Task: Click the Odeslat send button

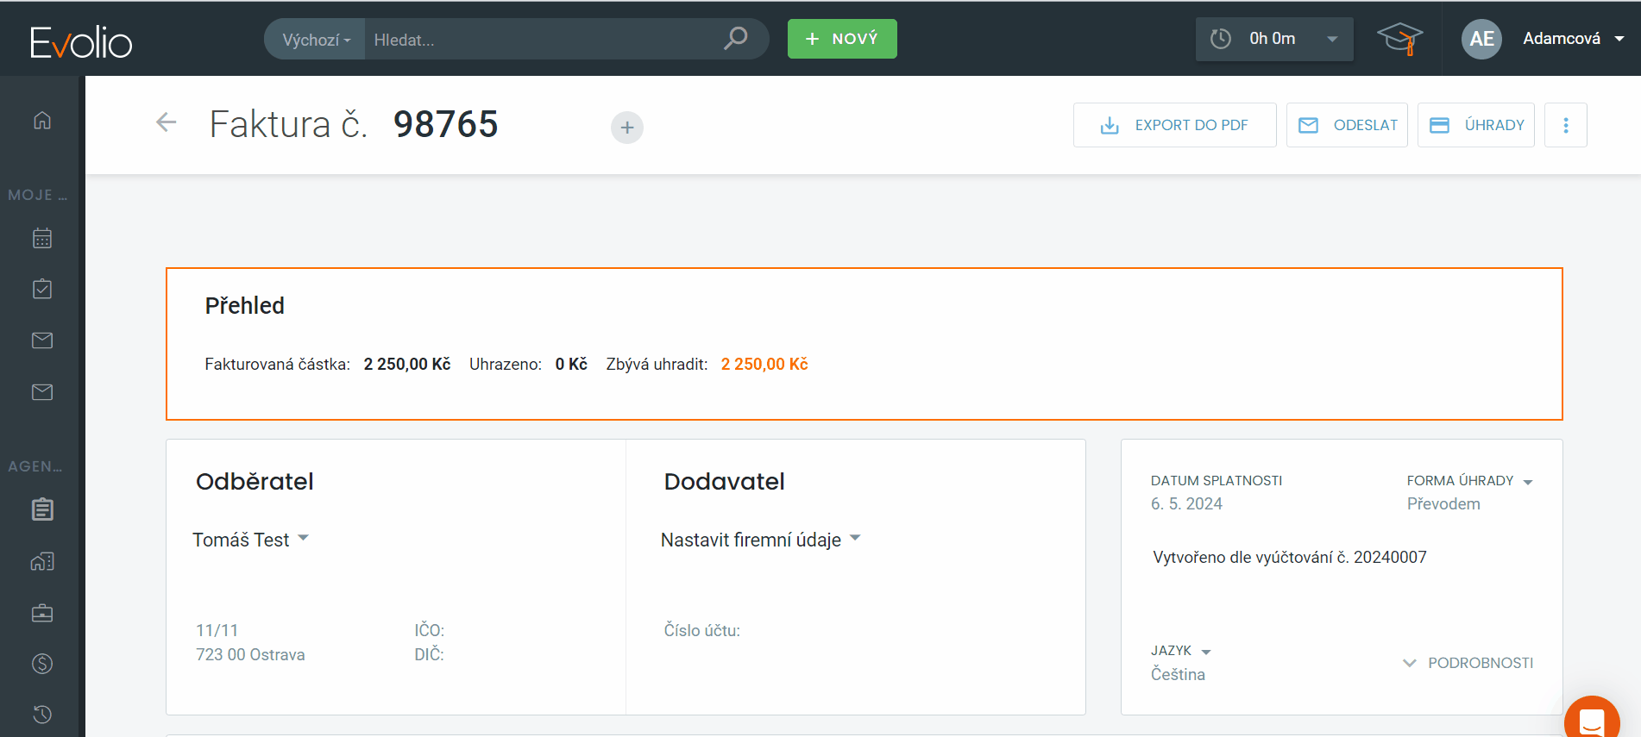Action: (x=1347, y=125)
